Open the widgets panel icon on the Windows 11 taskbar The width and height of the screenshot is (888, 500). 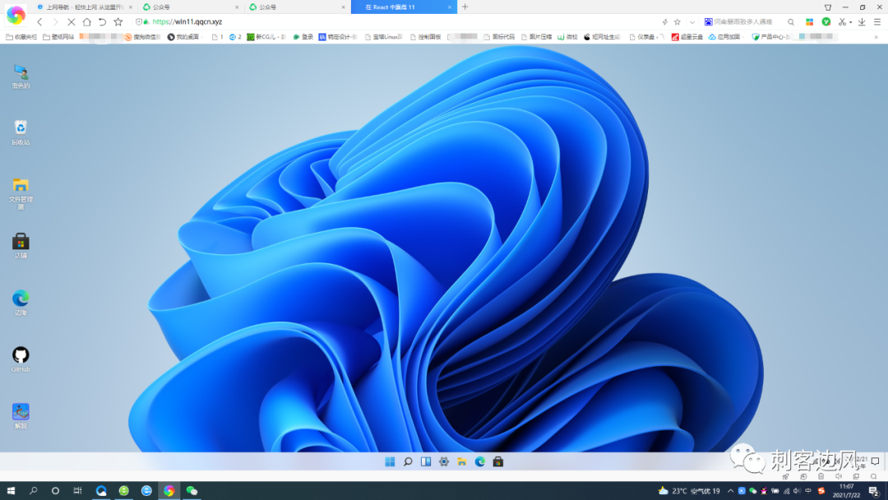click(426, 461)
